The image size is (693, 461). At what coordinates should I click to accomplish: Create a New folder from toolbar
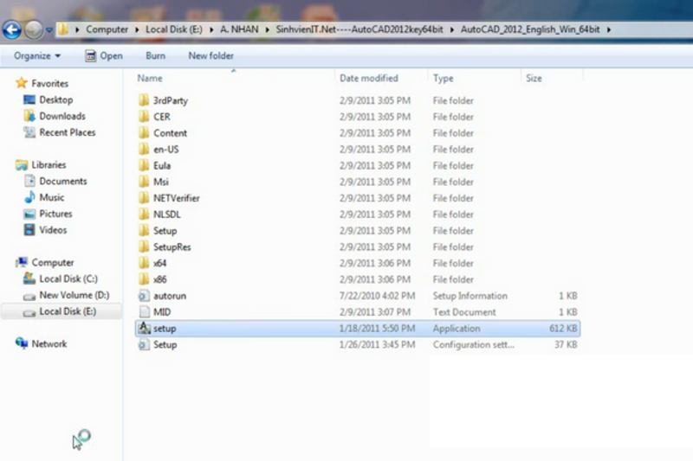coord(210,56)
